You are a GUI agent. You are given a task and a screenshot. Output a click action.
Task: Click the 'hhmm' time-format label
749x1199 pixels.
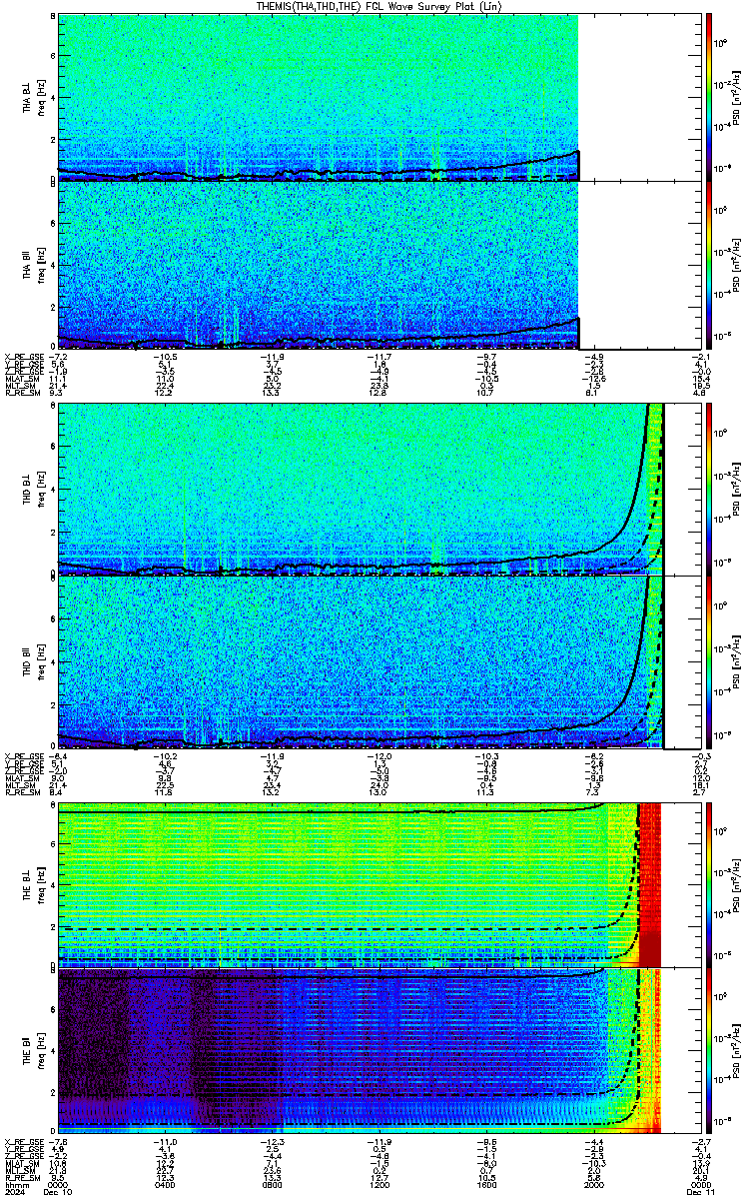pos(16,1184)
